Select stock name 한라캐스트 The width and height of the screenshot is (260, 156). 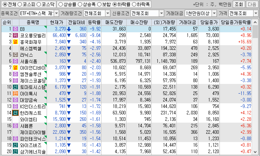click(31, 113)
